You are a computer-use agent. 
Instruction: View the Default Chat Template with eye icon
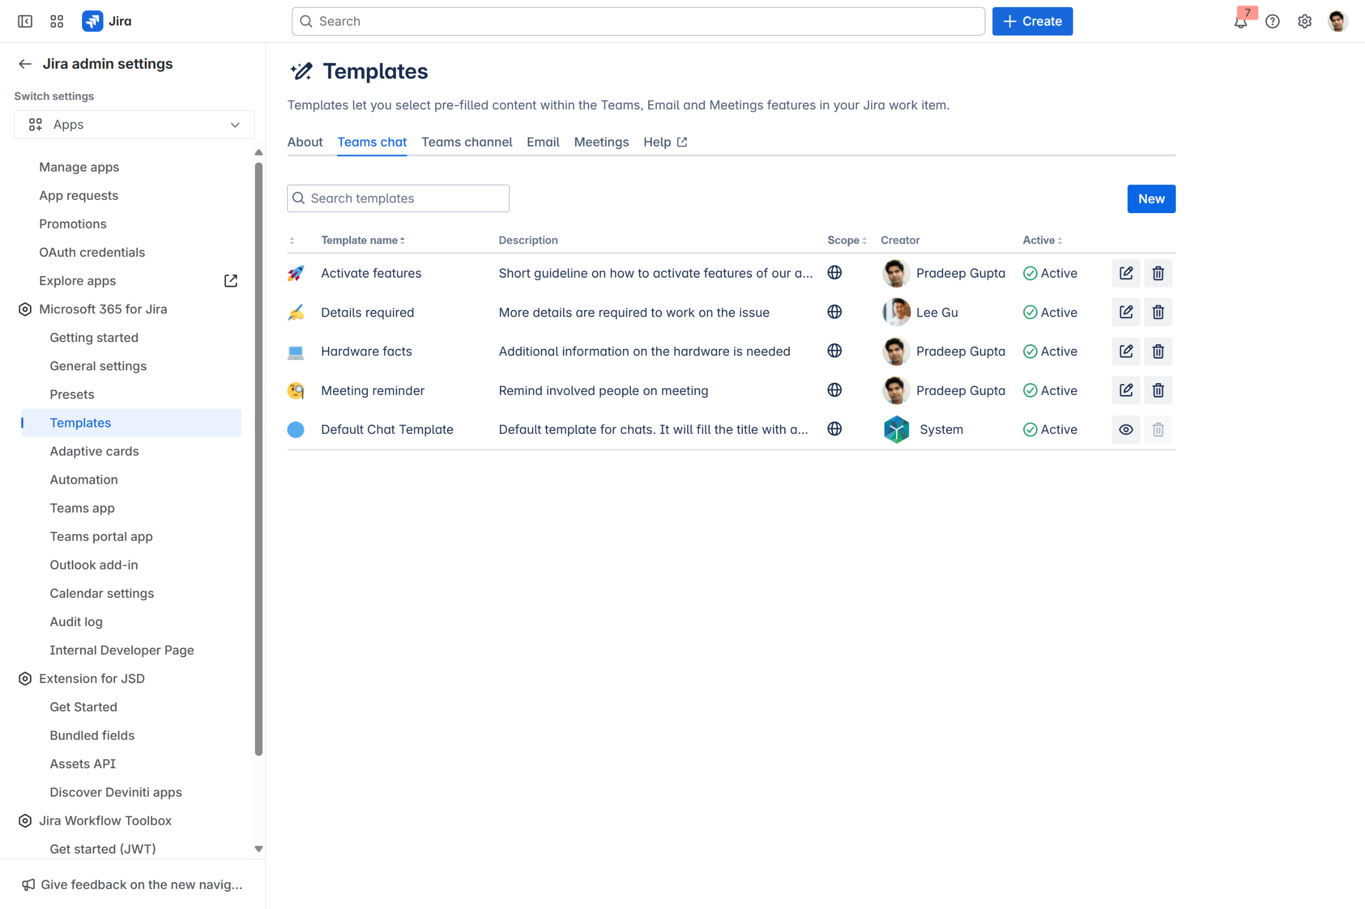1126,429
